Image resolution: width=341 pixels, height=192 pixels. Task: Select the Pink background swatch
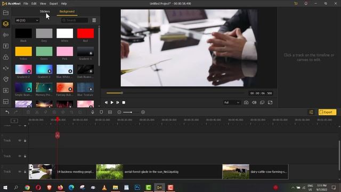[x=65, y=51]
